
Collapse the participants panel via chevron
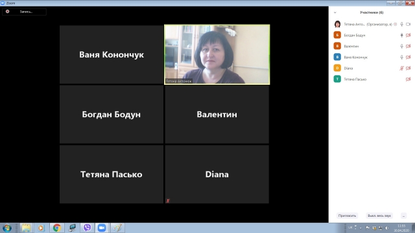pos(335,12)
